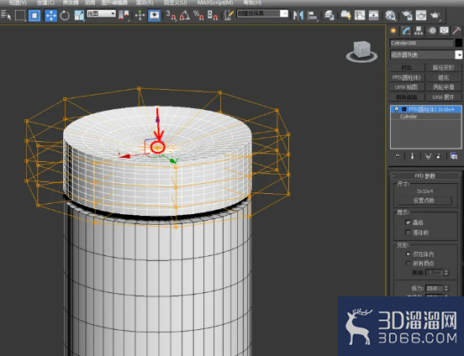Expand the modifier list dropdown

[459, 55]
